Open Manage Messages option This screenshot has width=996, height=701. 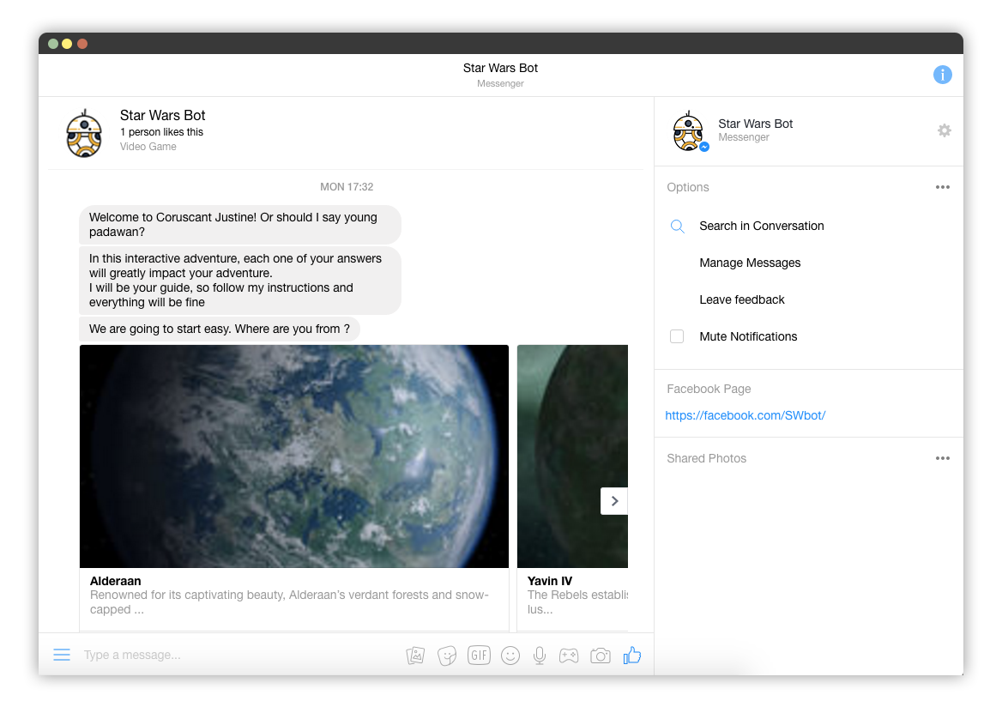(750, 263)
